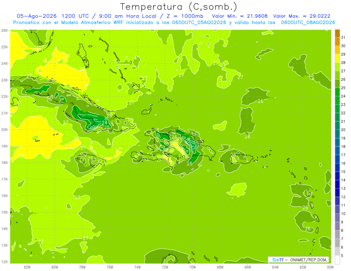
Task: Select the yellow swatch between 28 and 29
Action: coord(337,58)
